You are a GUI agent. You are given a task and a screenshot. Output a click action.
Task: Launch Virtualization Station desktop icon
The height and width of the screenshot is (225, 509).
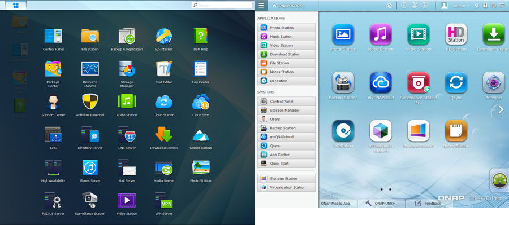[381, 131]
